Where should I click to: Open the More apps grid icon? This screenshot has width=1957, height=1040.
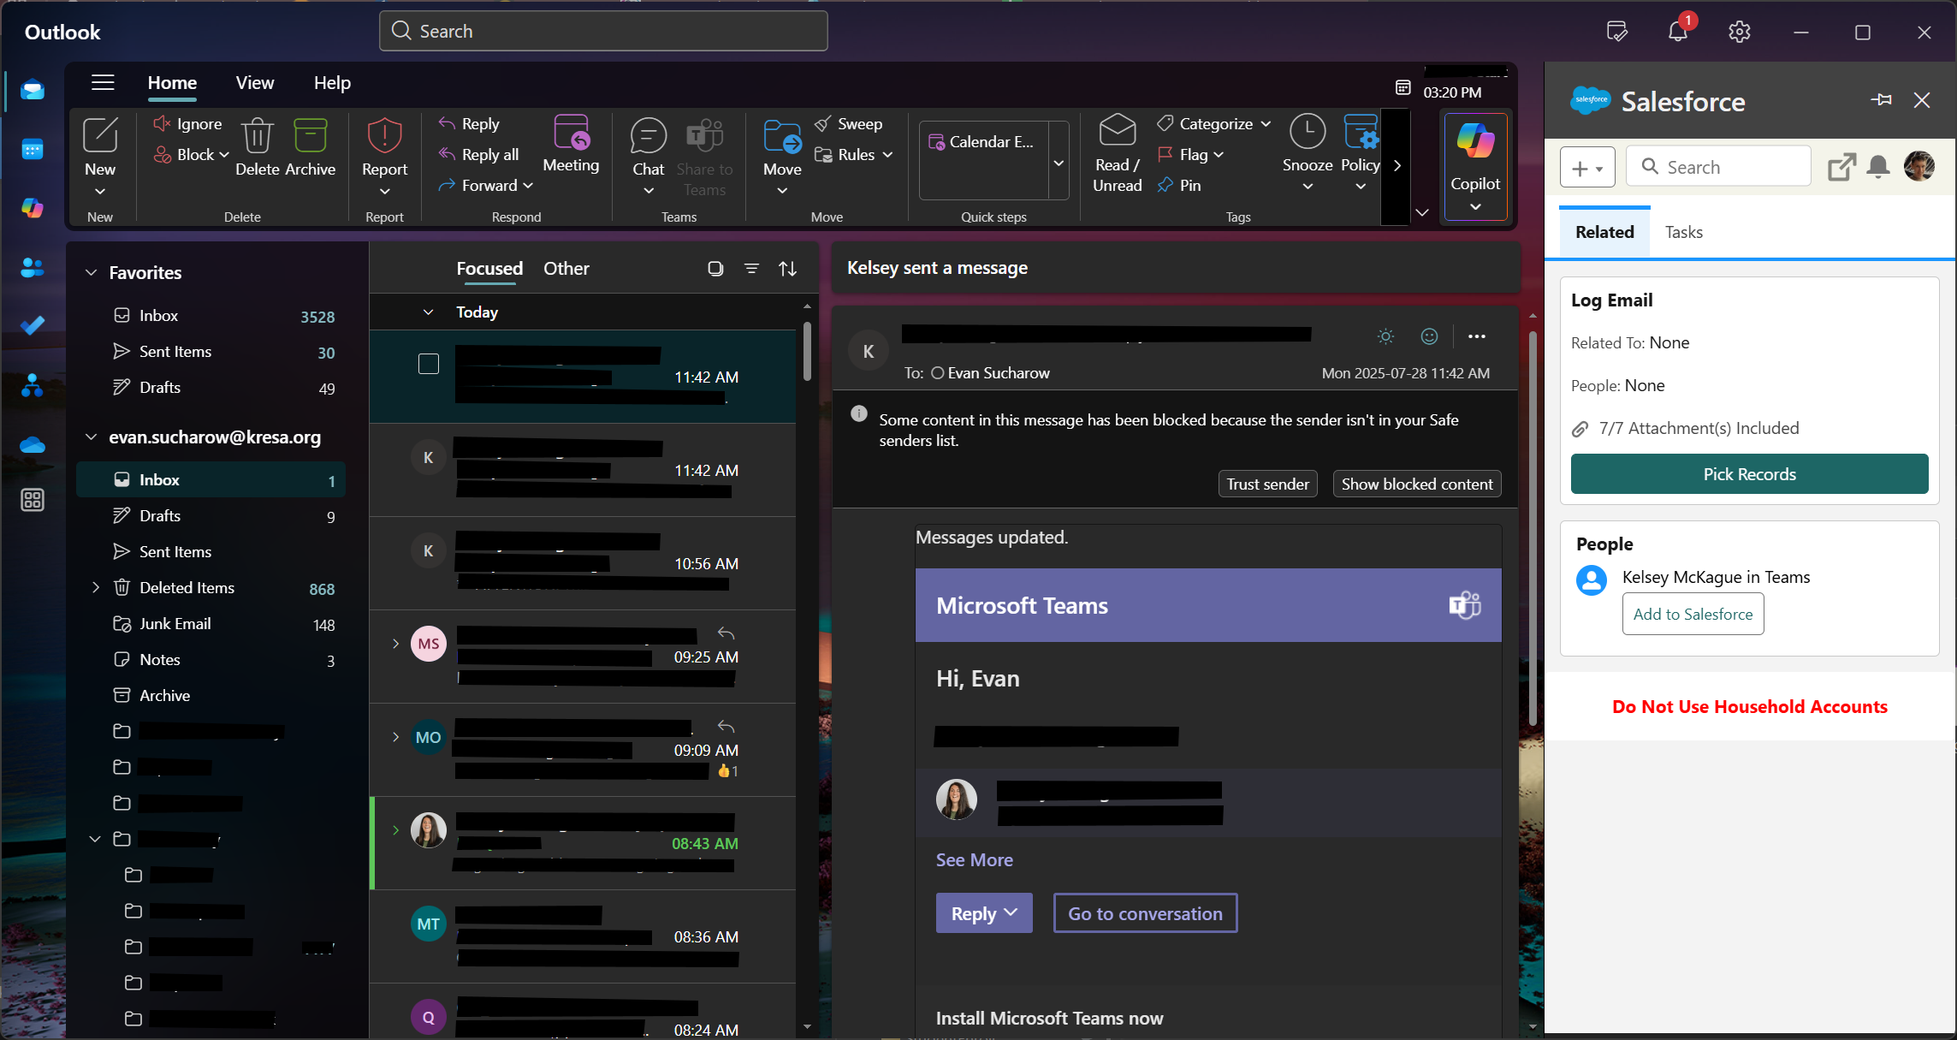point(33,500)
